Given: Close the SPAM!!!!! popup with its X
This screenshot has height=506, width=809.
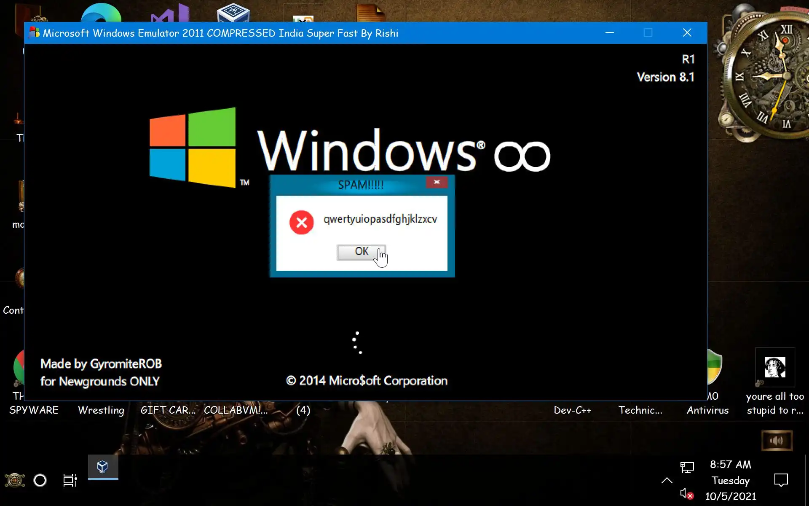Looking at the screenshot, I should [x=437, y=182].
